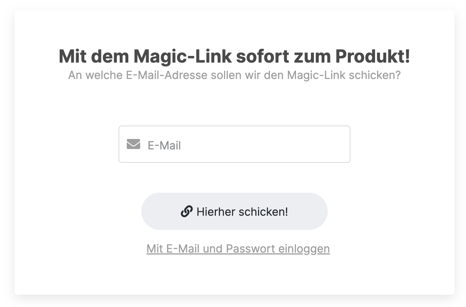466x307 pixels.
Task: Click the headline Mit dem Magic-Link sofort zum Produkt
Action: [x=234, y=56]
